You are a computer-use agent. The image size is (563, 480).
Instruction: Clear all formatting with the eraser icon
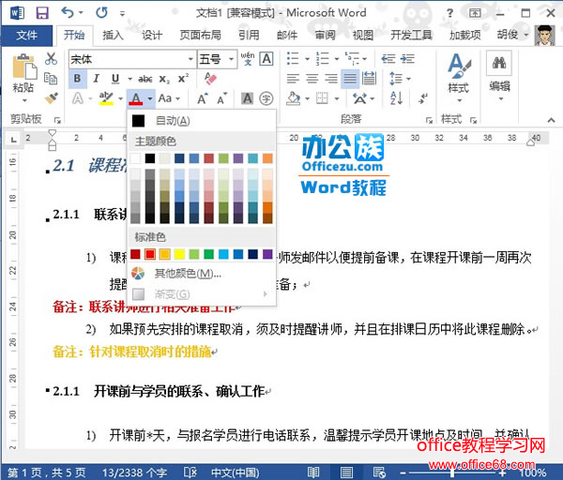[210, 78]
